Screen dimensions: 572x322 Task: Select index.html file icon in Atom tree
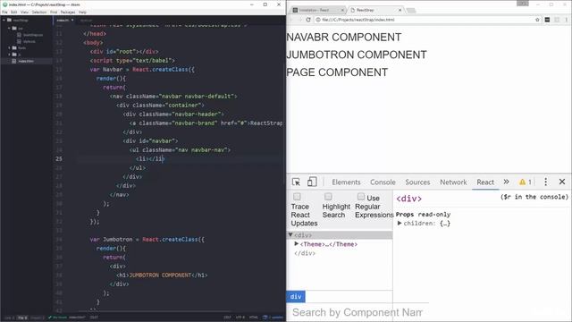click(14, 61)
